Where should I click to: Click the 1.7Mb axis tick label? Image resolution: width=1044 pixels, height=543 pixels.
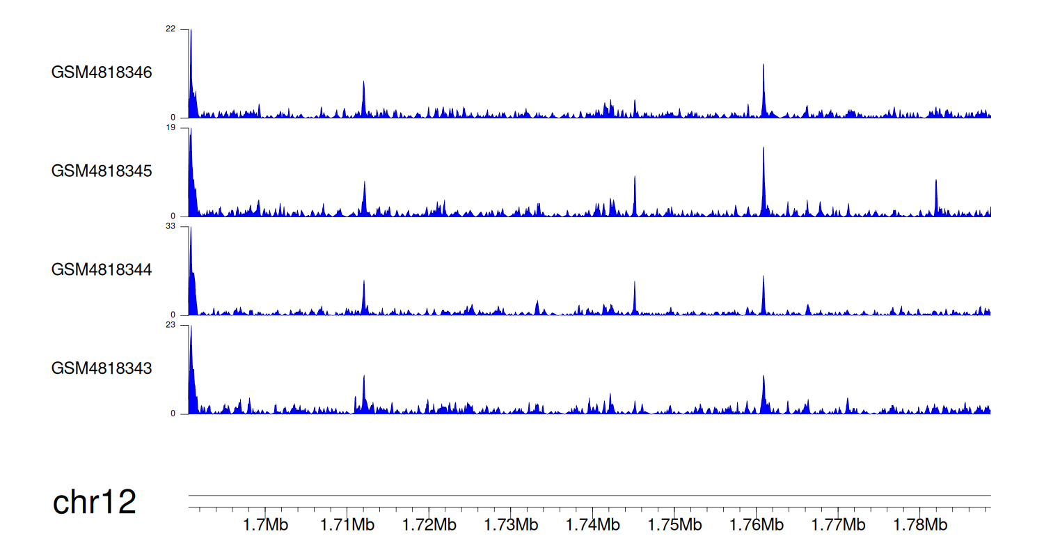pos(265,524)
